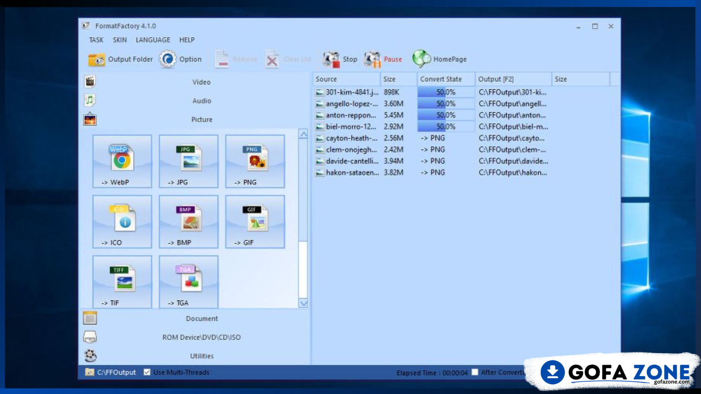The image size is (701, 394).
Task: Click the Remove toolbar icon
Action: coord(222,59)
